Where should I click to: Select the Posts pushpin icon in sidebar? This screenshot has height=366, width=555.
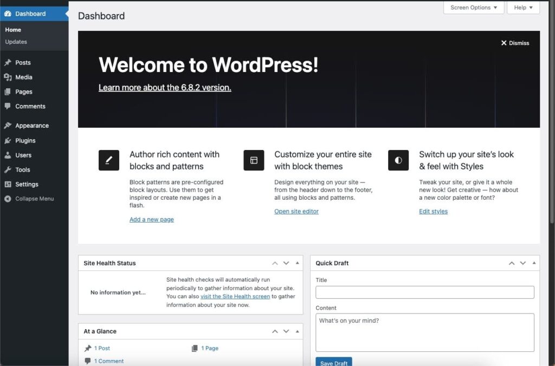[7, 62]
